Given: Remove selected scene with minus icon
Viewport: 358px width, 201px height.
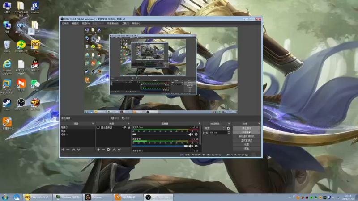Looking at the screenshot, I should pyautogui.click(x=68, y=150).
